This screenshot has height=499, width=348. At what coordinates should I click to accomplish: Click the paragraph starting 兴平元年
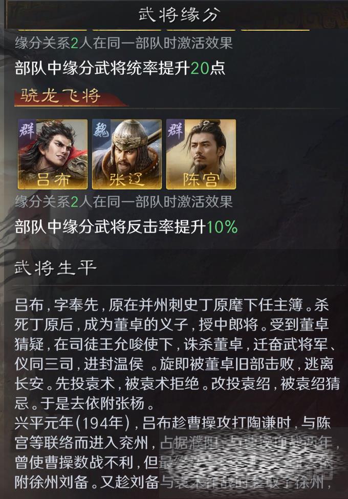point(177,453)
